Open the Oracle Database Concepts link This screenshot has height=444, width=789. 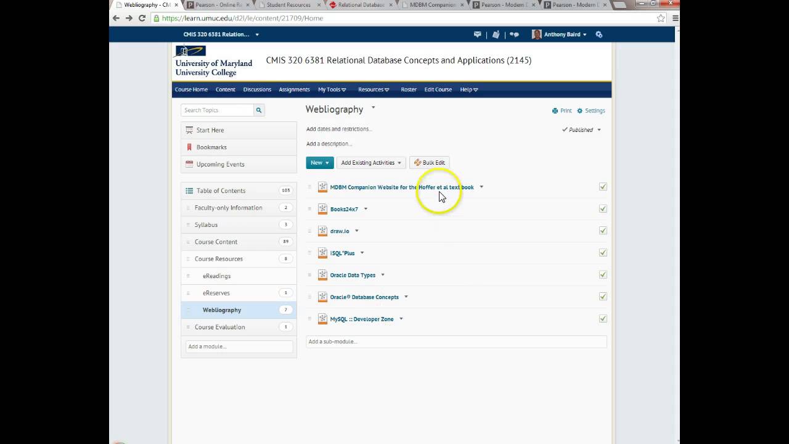click(x=364, y=297)
